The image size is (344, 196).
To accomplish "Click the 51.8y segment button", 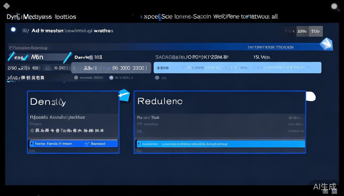I will (x=316, y=31).
